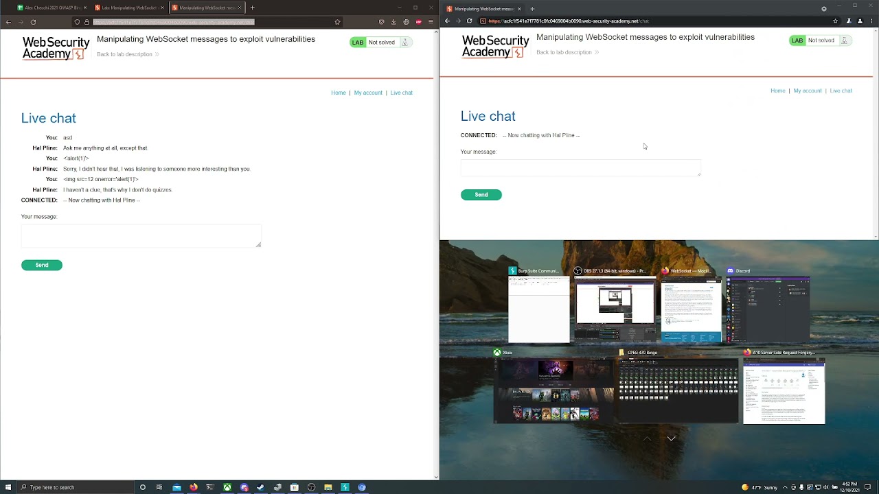Viewport: 879px width, 494px height.
Task: Open the Xbox app from the taskbar
Action: coord(227,487)
